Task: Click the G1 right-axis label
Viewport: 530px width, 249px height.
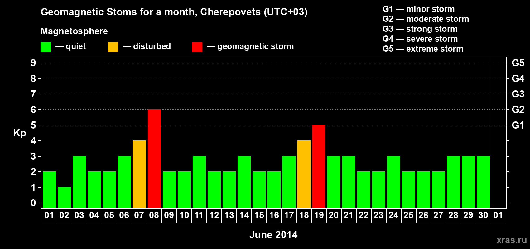Action: [518, 125]
